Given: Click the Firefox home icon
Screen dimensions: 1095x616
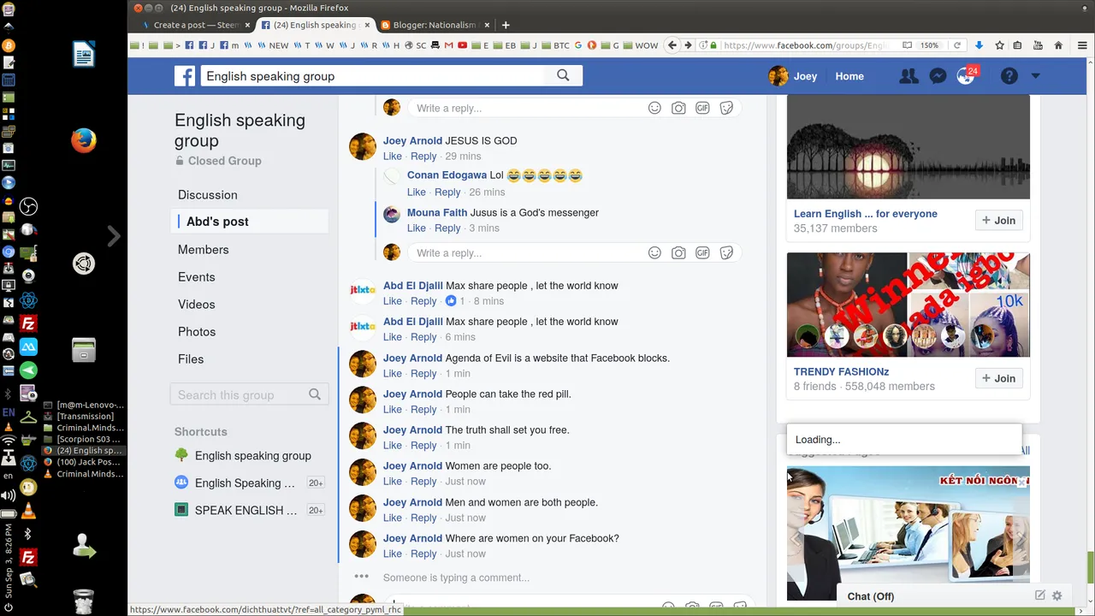Looking at the screenshot, I should tap(1058, 45).
